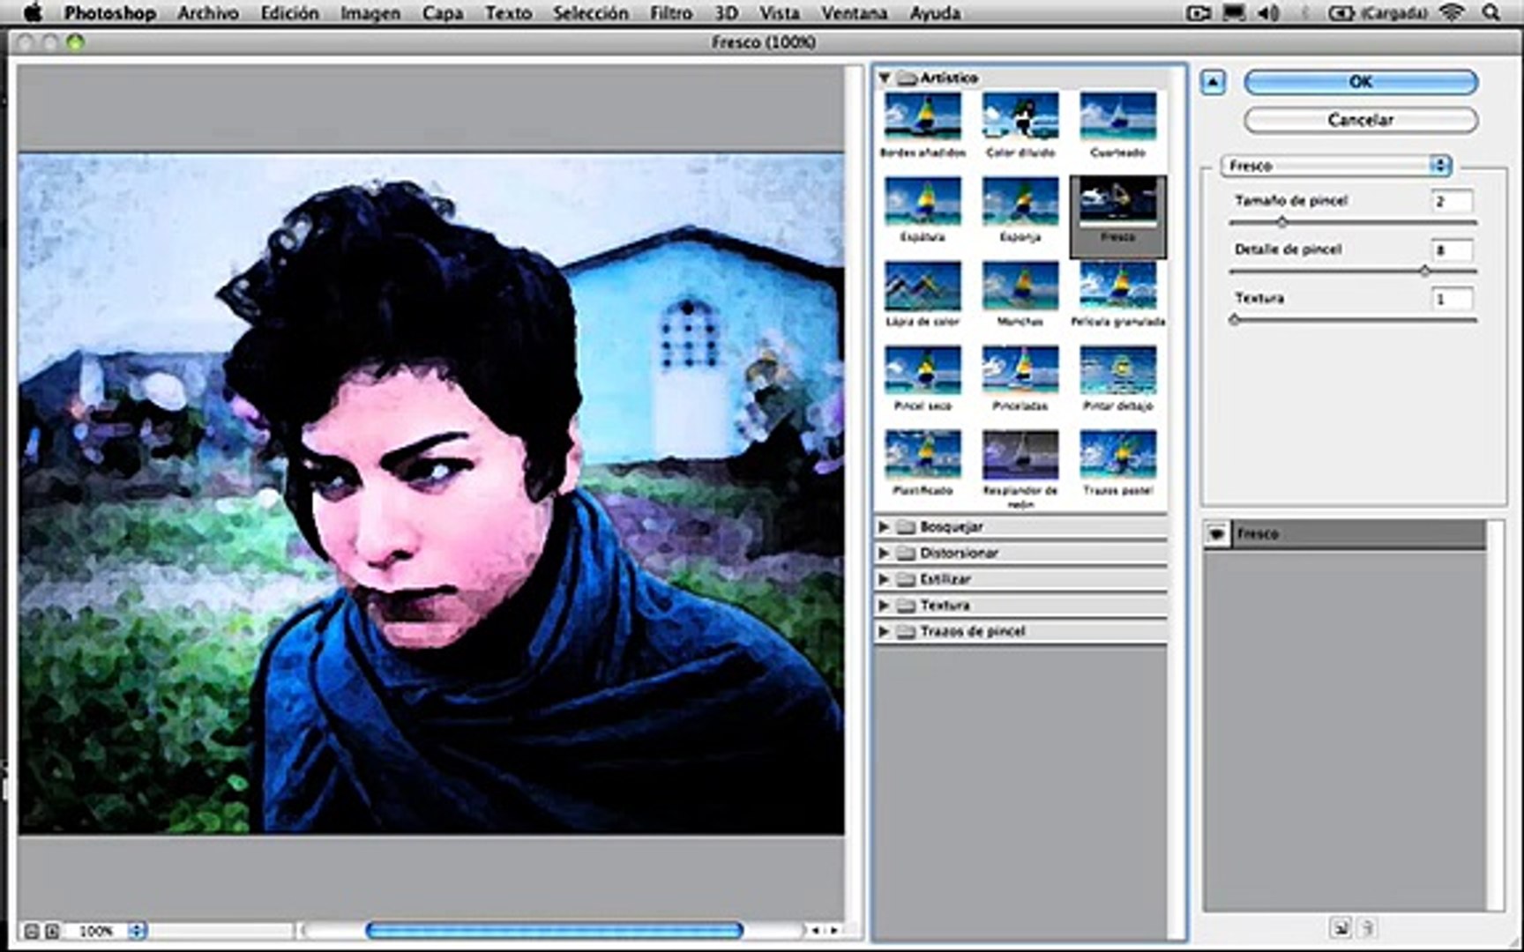Open the zoom percentage dropdown
The width and height of the screenshot is (1524, 952).
tap(137, 931)
